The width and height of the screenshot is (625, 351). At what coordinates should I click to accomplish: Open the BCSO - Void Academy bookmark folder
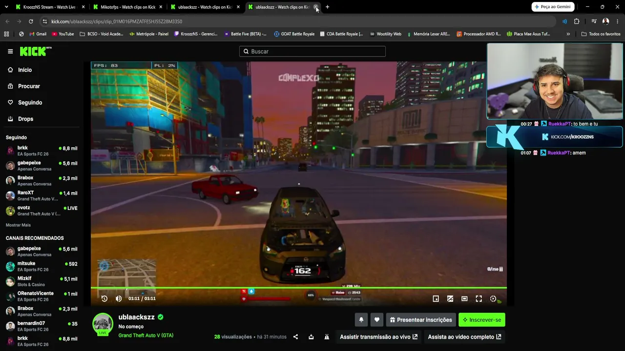click(101, 34)
